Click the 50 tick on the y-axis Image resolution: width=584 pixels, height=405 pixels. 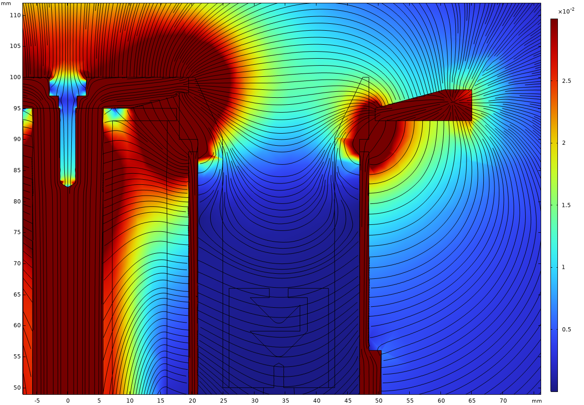(x=17, y=388)
